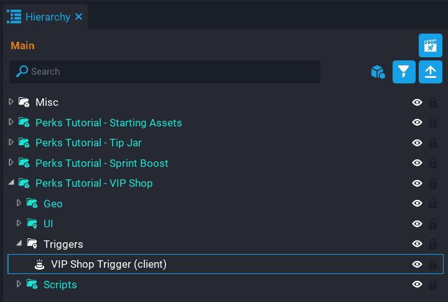Viewport: 448px width, 302px height.
Task: Hide the Perks Tutorial - Sprint Boost folder
Action: coord(418,163)
